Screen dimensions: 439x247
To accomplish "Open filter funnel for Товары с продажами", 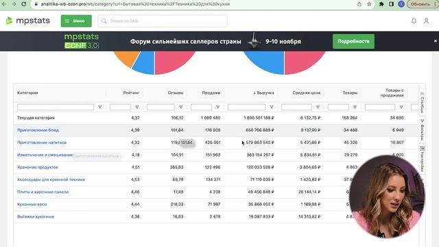I will coord(401,107).
